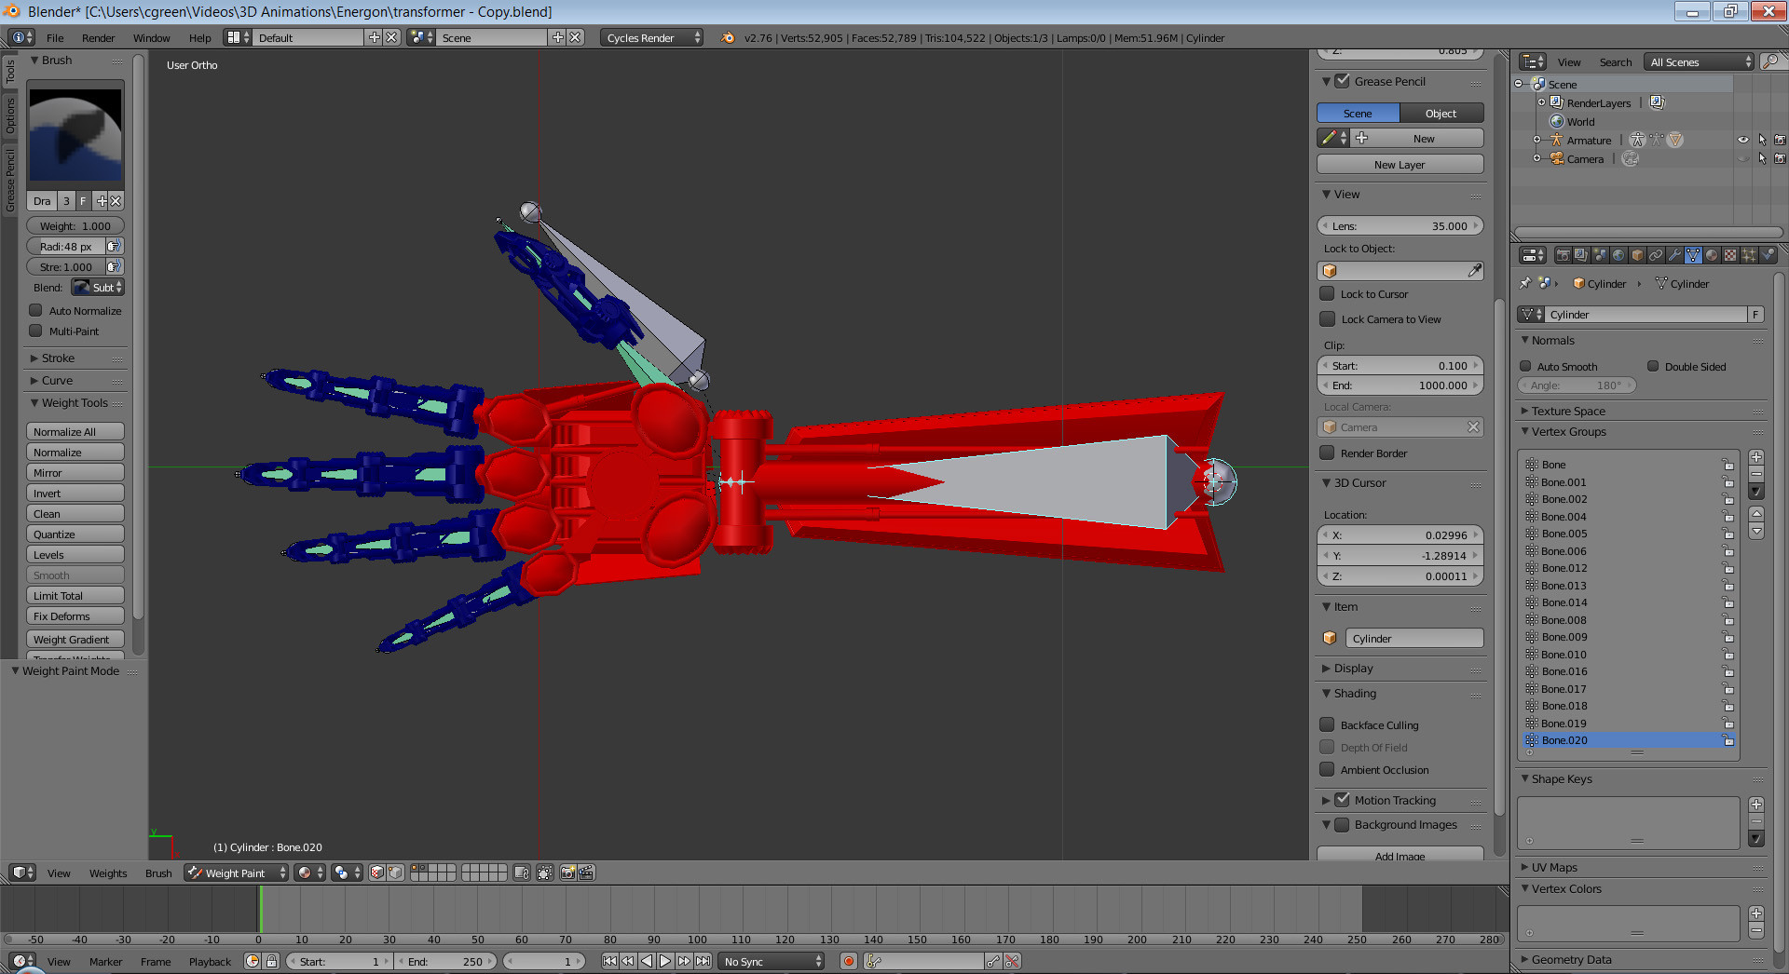Open the All Scenes outliner display dropdown

[x=1700, y=61]
